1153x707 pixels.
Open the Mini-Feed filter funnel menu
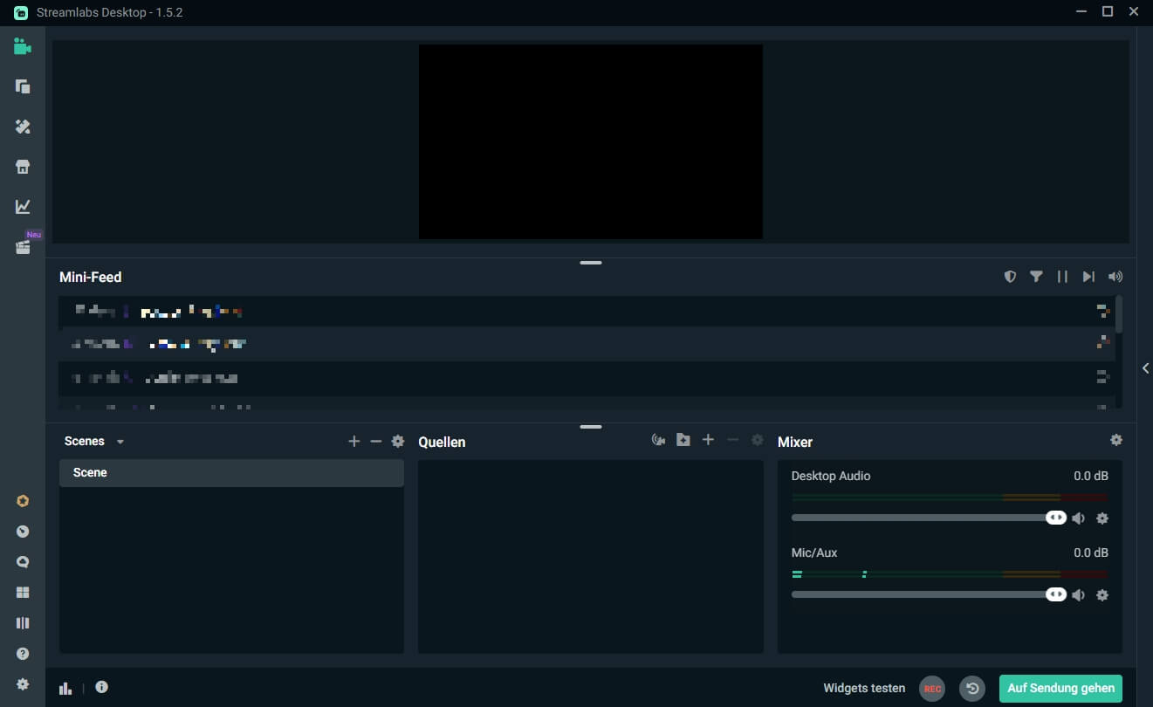pos(1036,277)
